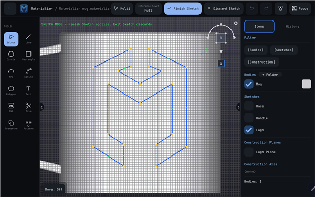Switch to the Items tab
This screenshot has height=197, width=315.
(259, 26)
